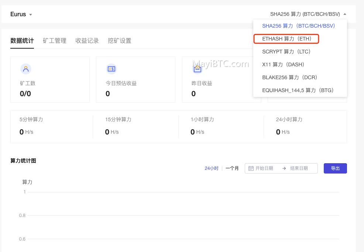364x252 pixels.
Task: Click yesterday's earnings icon
Action: point(197,69)
